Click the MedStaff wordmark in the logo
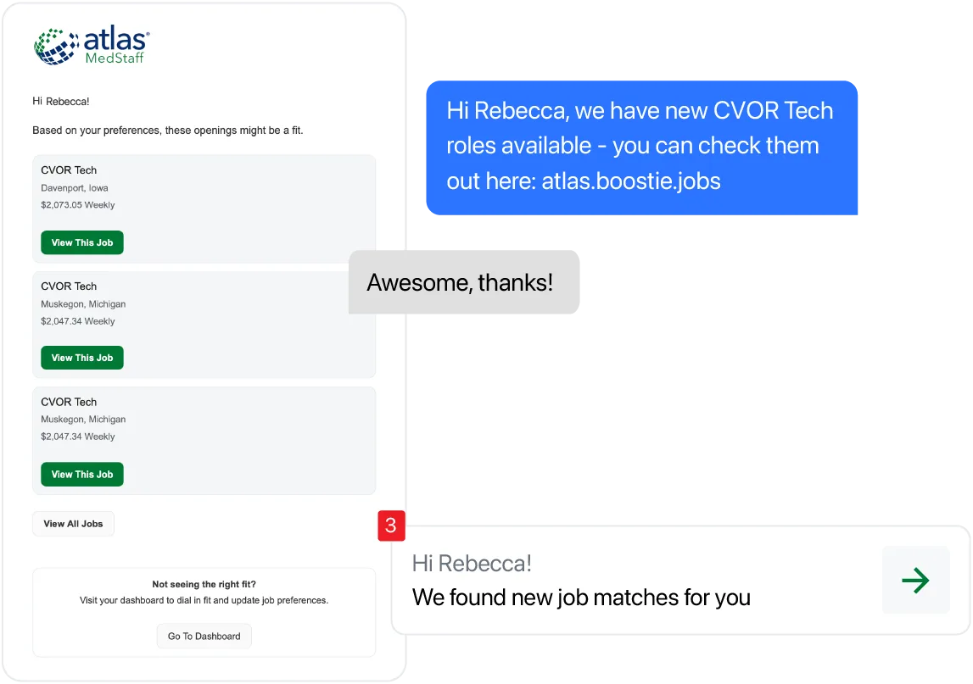 (x=115, y=58)
